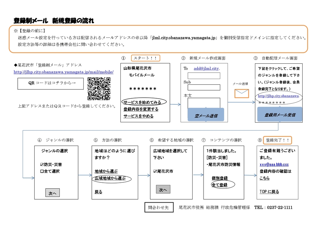
Task: Click the ・尾花沢市防災情報 text
Action: coord(223,164)
